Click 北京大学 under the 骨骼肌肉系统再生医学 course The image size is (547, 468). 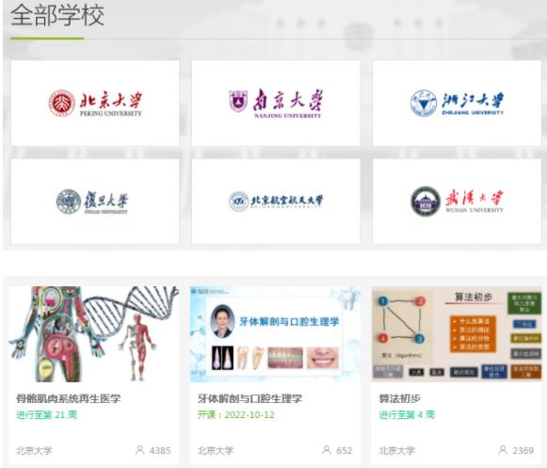point(34,450)
